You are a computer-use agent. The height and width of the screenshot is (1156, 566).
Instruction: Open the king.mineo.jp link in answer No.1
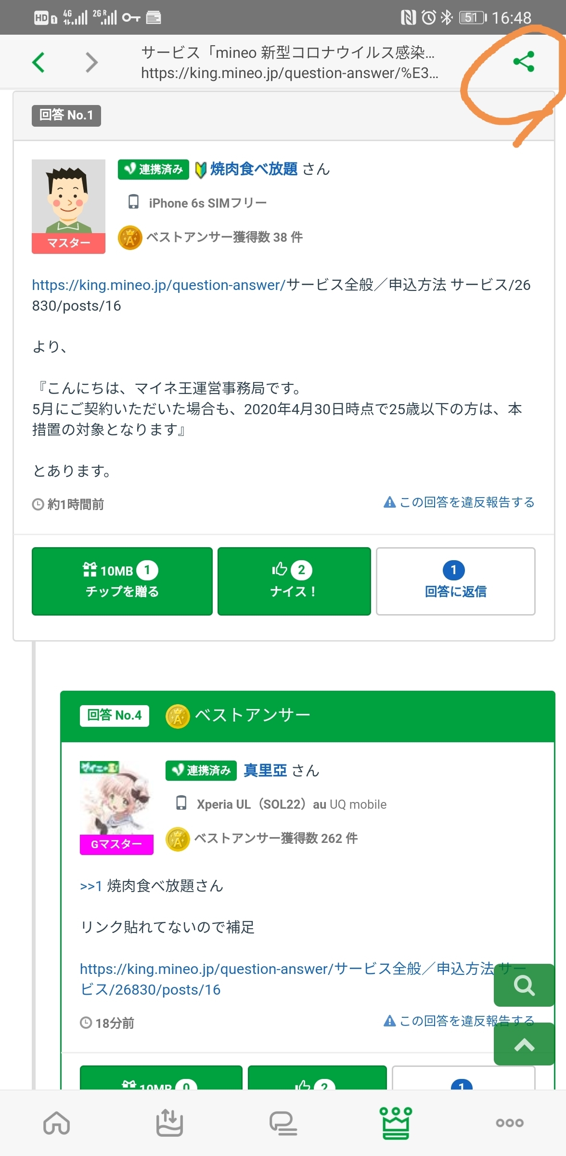(159, 285)
